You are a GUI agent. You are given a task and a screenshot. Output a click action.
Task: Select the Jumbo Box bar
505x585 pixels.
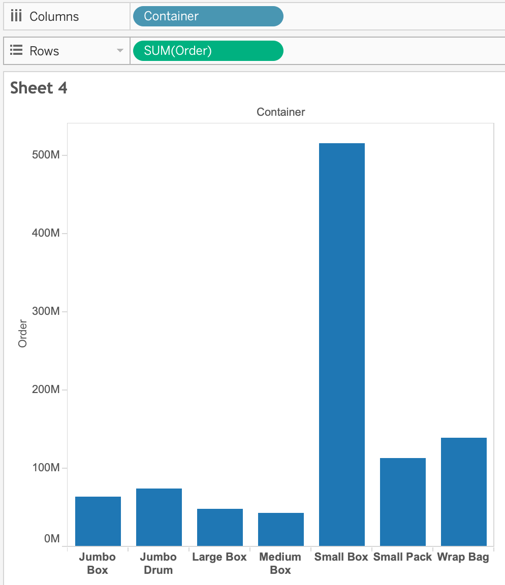click(x=98, y=521)
